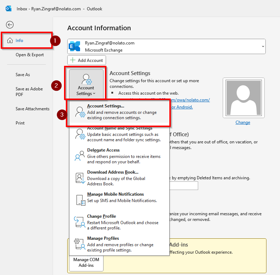
Task: Click the Info home icon
Action: tap(10, 41)
